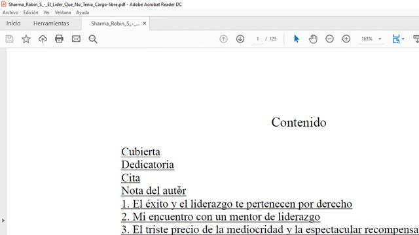Click the zoom percentage value 163%
419x235 pixels.
click(x=367, y=39)
